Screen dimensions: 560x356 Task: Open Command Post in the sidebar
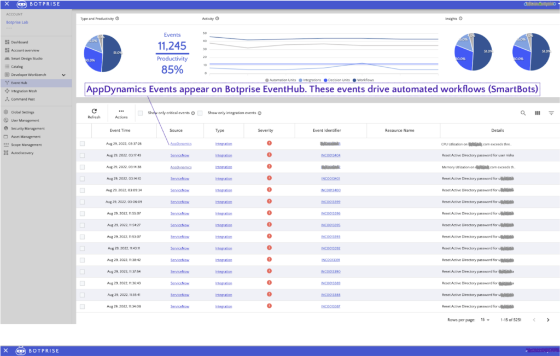coord(23,100)
